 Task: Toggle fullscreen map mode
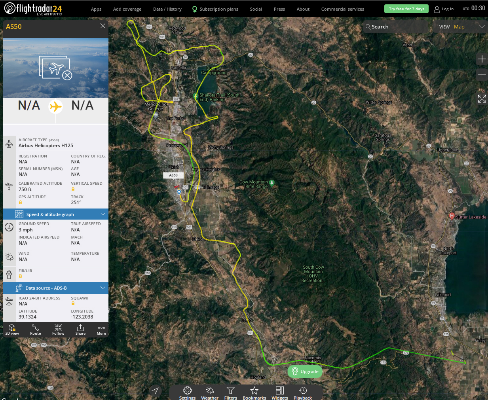click(x=482, y=99)
